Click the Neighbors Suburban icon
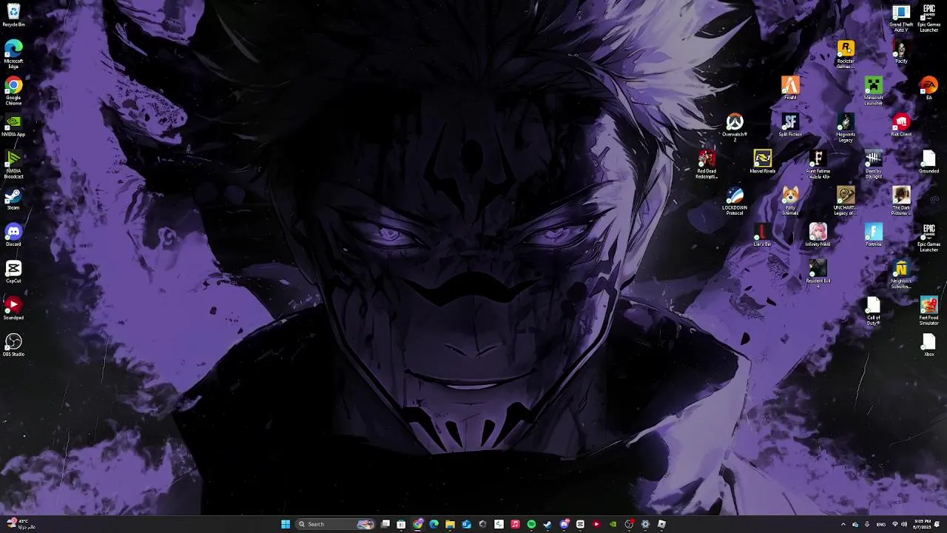Image resolution: width=947 pixels, height=533 pixels. click(901, 275)
